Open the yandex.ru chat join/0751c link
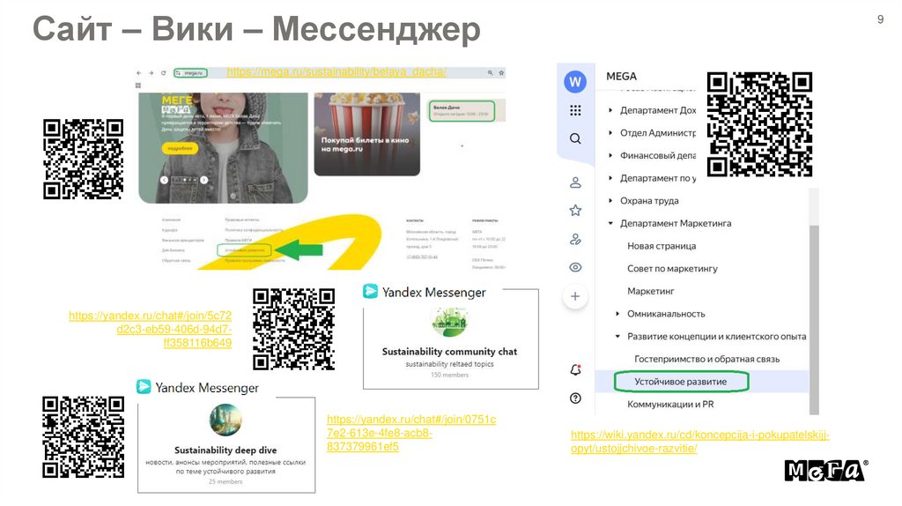902x506 pixels. [x=411, y=433]
